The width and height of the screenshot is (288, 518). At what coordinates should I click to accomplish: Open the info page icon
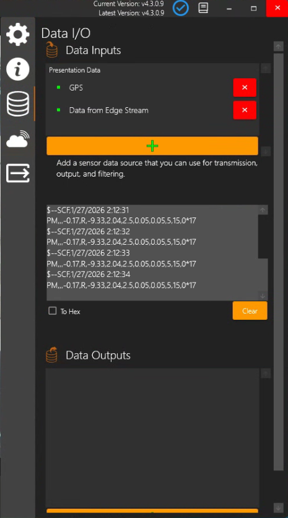point(18,69)
